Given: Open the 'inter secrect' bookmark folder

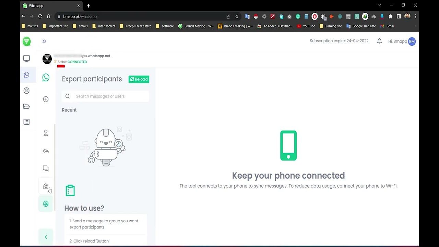Looking at the screenshot, I should click(x=104, y=26).
